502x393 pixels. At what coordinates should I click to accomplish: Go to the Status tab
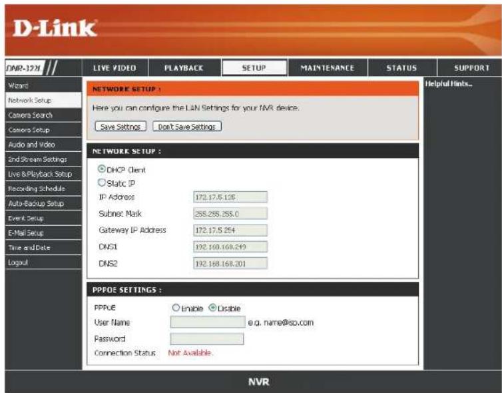point(401,68)
